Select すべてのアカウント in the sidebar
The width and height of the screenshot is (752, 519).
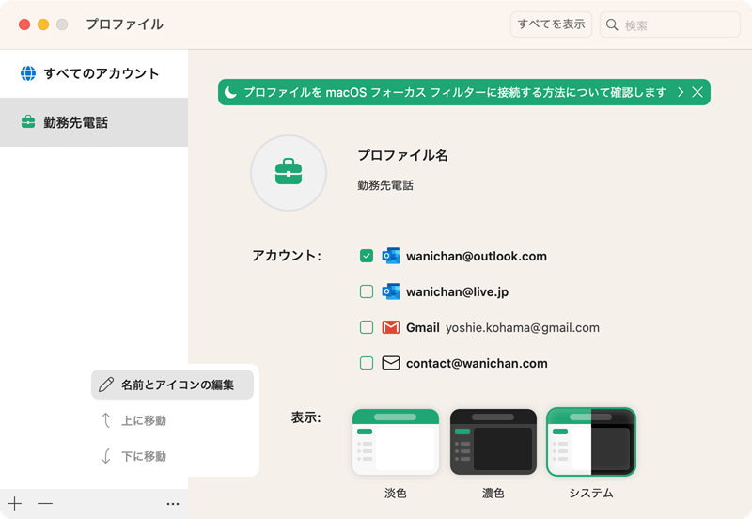[x=101, y=73]
